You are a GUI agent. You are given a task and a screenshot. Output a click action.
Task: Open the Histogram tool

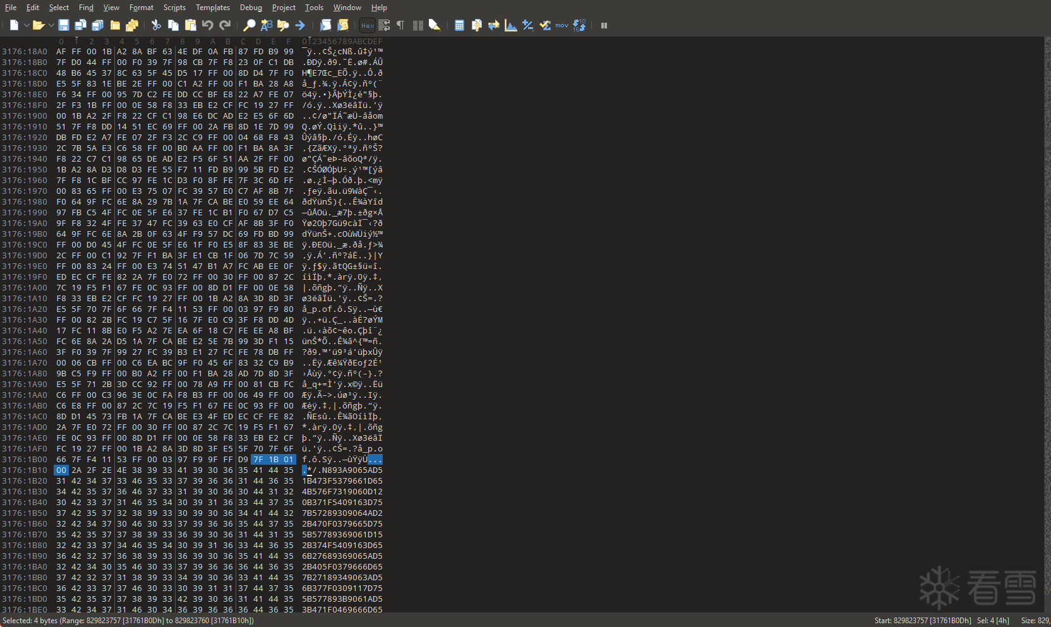(511, 25)
